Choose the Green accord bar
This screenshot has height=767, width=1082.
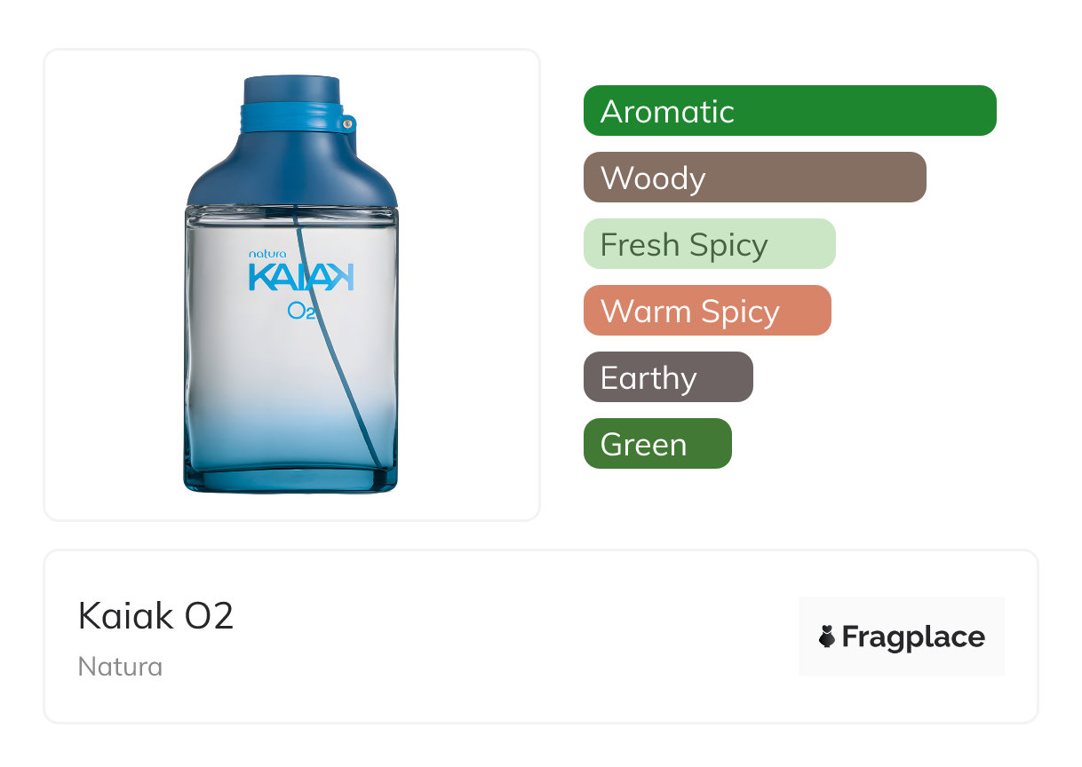click(657, 444)
